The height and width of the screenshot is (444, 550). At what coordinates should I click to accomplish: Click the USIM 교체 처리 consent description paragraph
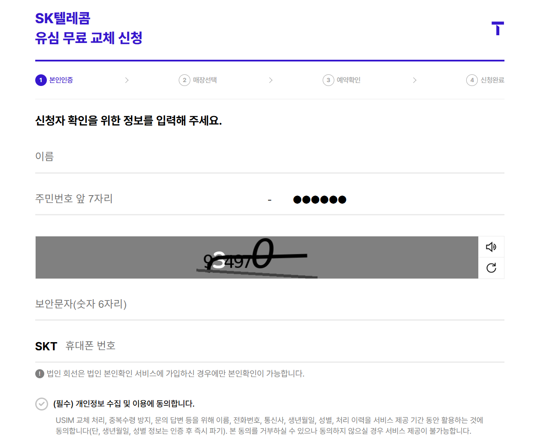click(270, 426)
